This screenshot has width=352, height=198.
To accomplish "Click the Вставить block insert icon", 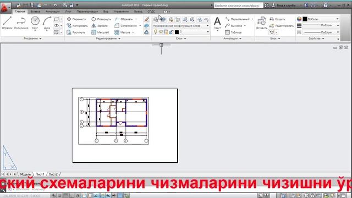I will tap(262, 23).
